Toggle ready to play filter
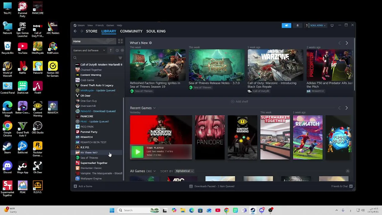Screen dimensions: 382x215 coord(122,50)
